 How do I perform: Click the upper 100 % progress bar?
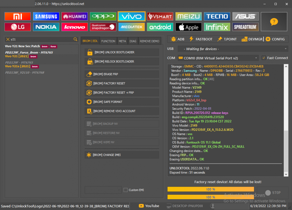tap(211, 189)
